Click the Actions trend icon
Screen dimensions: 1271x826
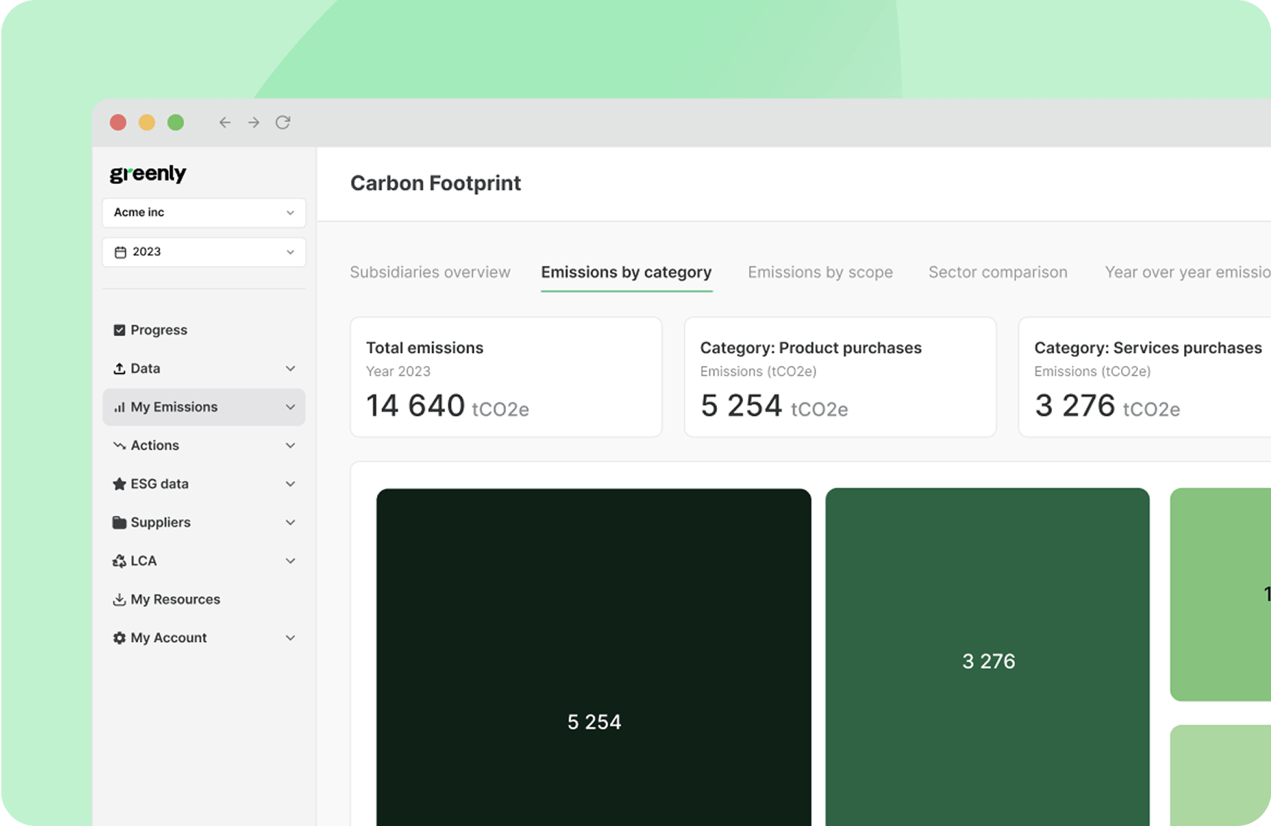(120, 446)
